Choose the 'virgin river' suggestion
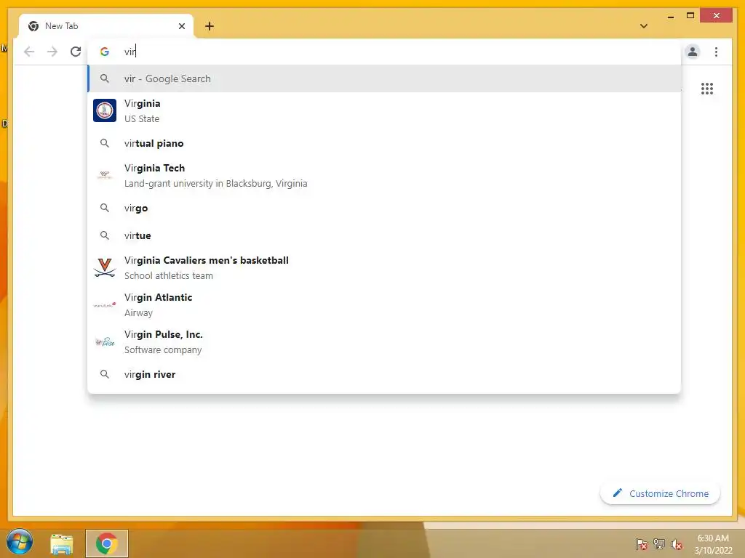This screenshot has height=558, width=745. click(x=384, y=374)
